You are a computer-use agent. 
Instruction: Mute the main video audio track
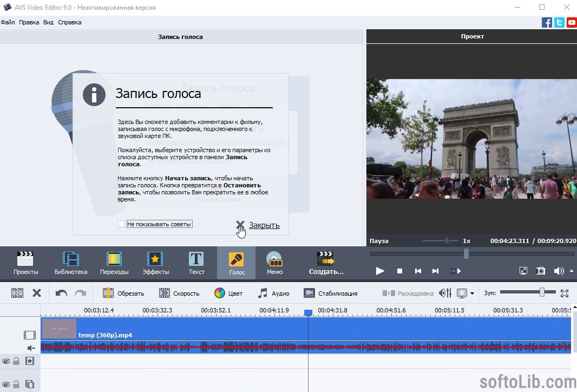(31, 348)
